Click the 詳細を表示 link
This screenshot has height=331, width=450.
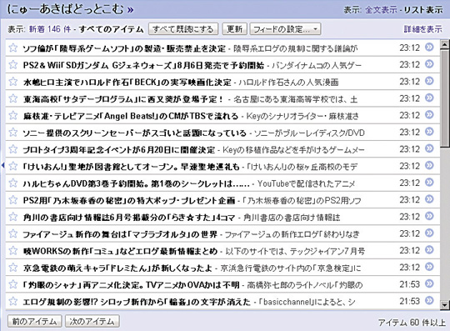(423, 29)
